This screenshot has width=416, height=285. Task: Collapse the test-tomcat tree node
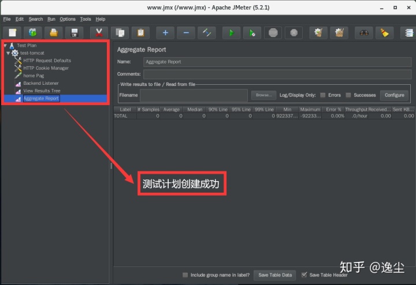8,53
